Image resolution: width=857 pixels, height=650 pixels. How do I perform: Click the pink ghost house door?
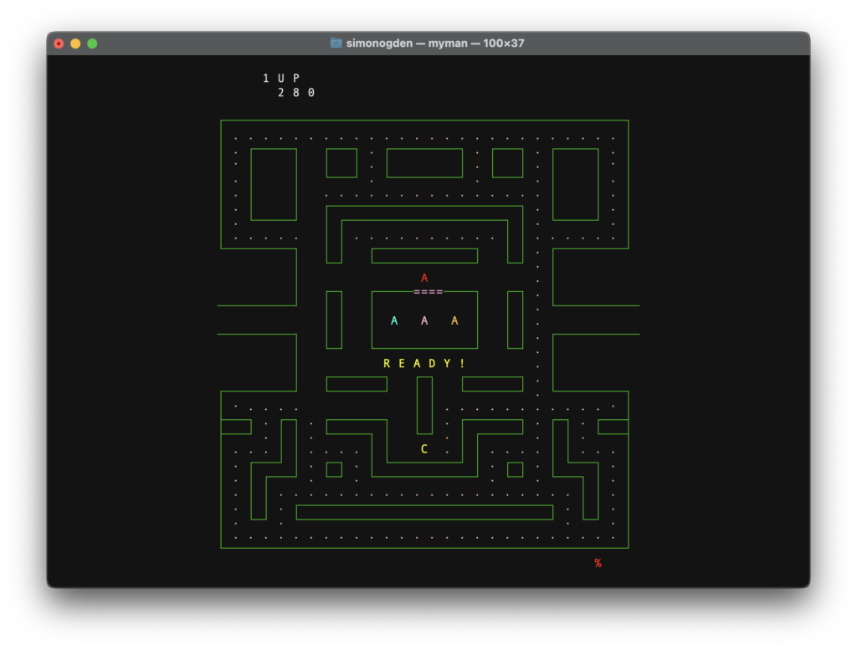tap(428, 292)
